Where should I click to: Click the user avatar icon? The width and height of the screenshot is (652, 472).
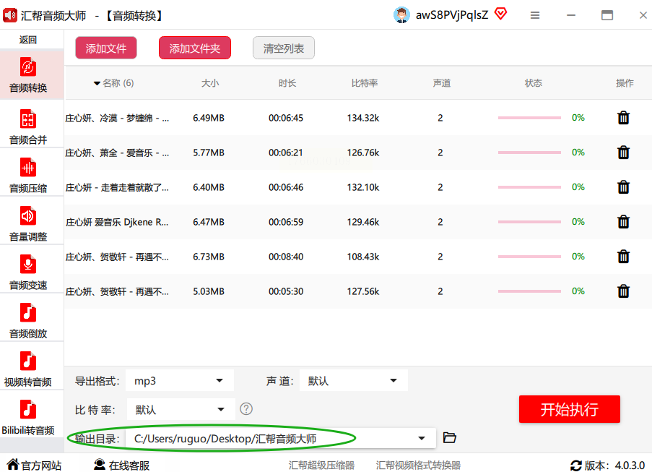coord(401,15)
